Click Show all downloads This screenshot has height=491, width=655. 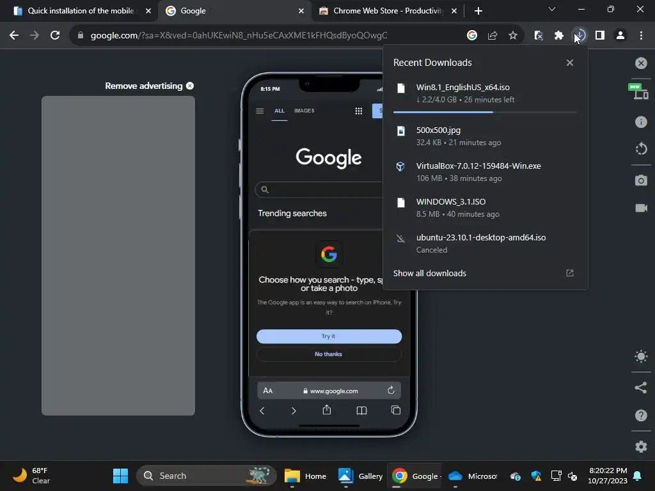pos(429,273)
